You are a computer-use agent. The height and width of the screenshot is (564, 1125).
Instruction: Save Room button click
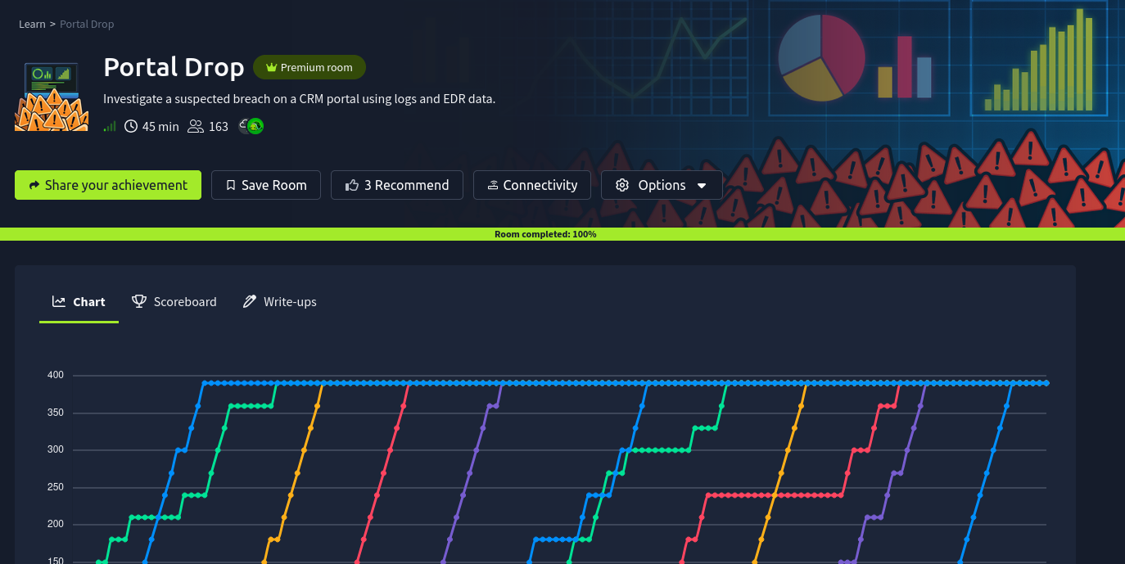[x=266, y=185]
